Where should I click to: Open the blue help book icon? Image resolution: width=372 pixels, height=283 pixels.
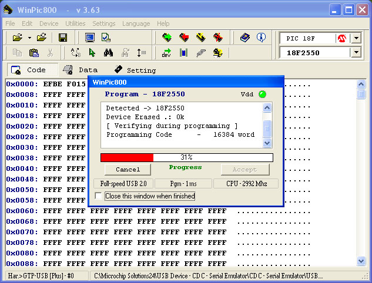tap(245, 38)
